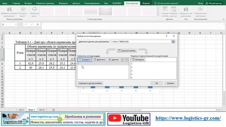The image size is (226, 127).
Task: Switch to Разметка страницы tab
Action: [x=45, y=3]
